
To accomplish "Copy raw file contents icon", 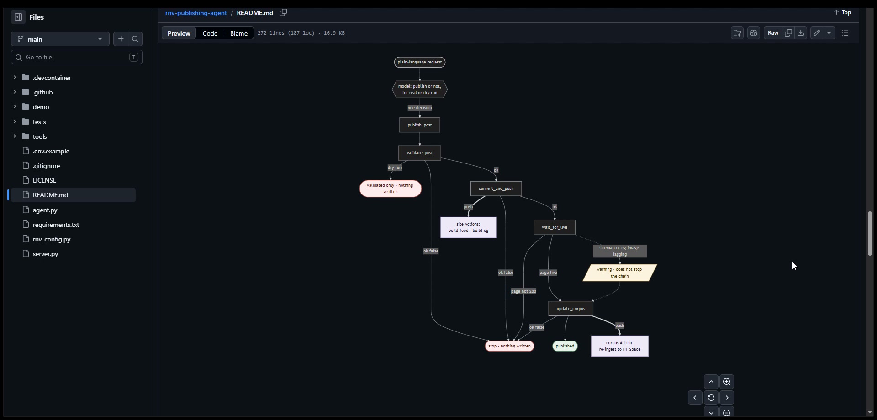I will 788,33.
